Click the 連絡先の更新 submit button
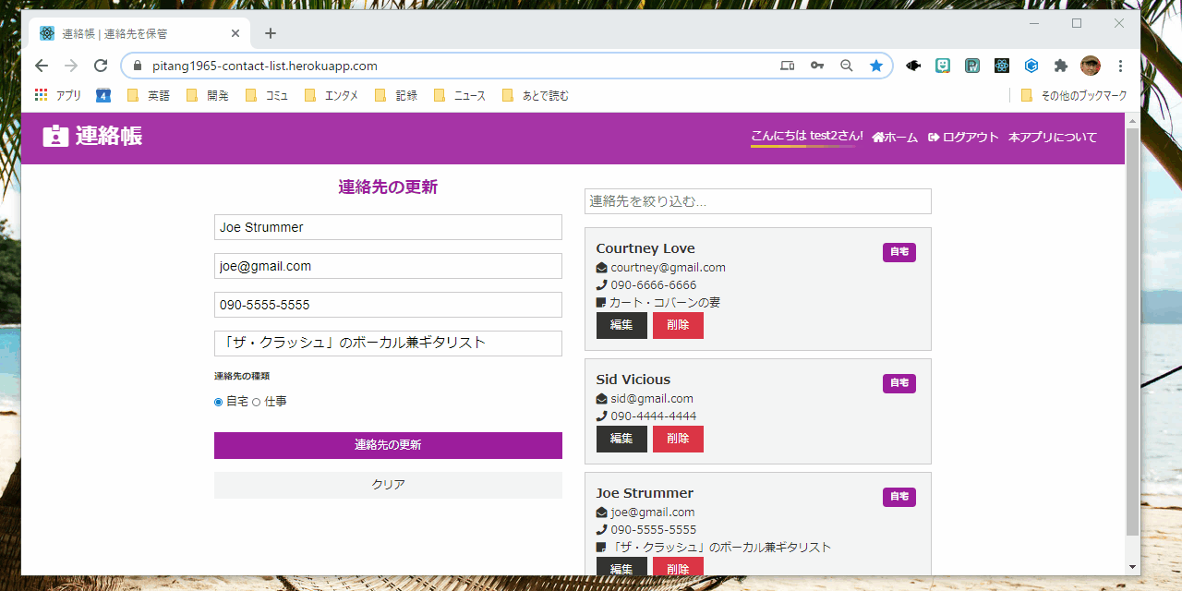This screenshot has height=591, width=1182. click(388, 445)
